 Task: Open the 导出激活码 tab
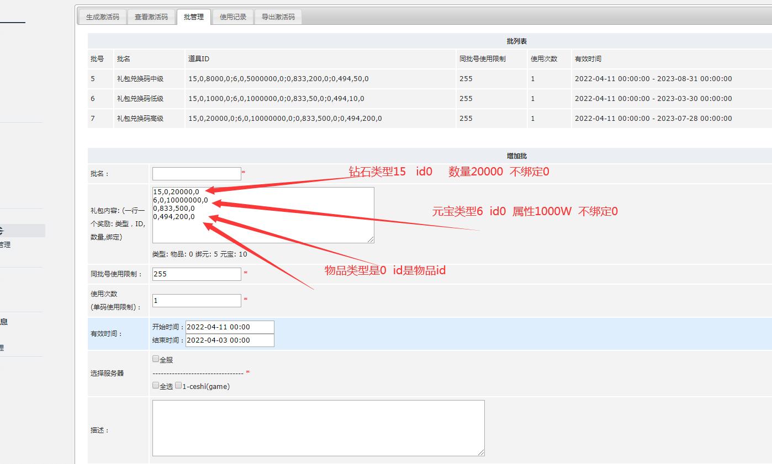[278, 17]
